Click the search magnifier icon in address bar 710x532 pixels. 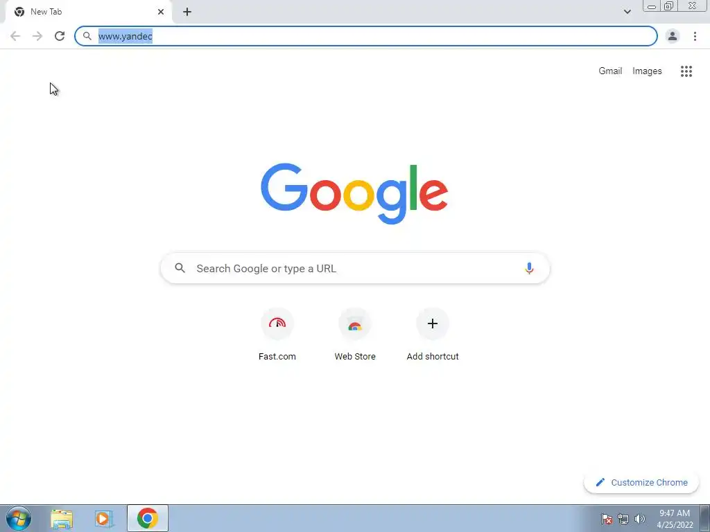(87, 36)
